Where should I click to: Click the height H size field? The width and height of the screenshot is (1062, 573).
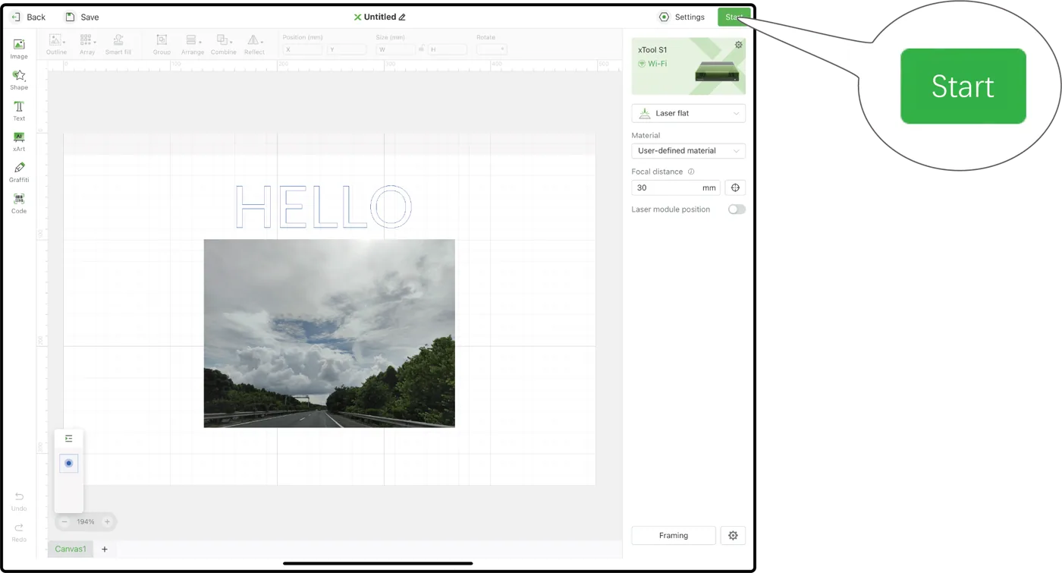pos(447,49)
